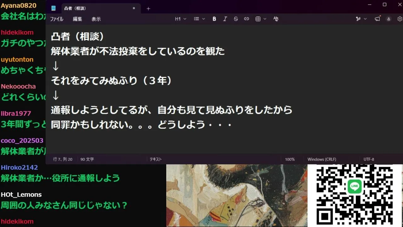Open the list style dropdown

tap(199, 19)
